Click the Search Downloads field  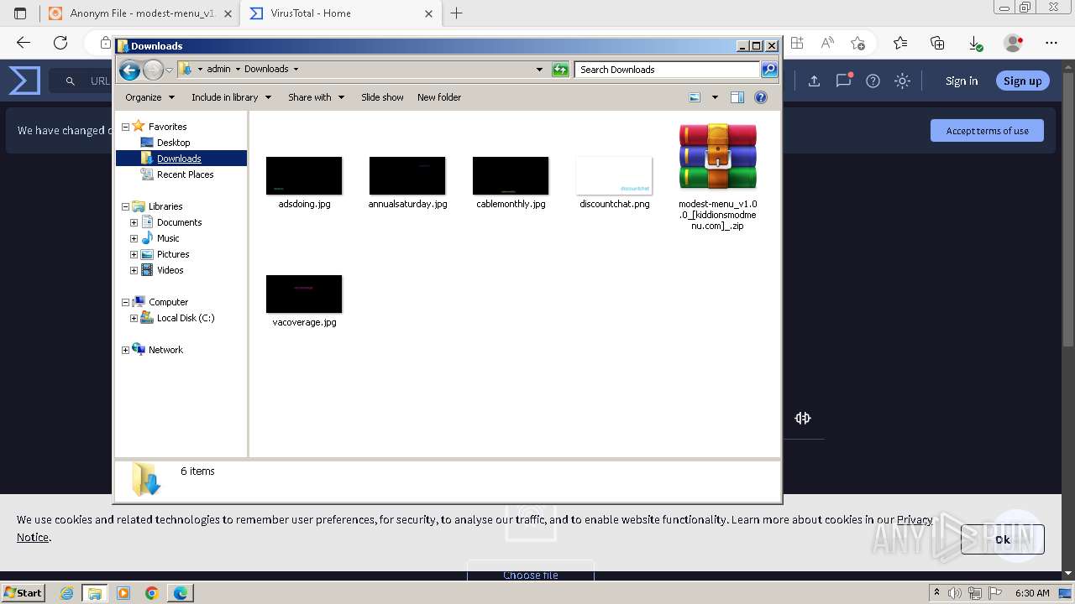point(668,70)
